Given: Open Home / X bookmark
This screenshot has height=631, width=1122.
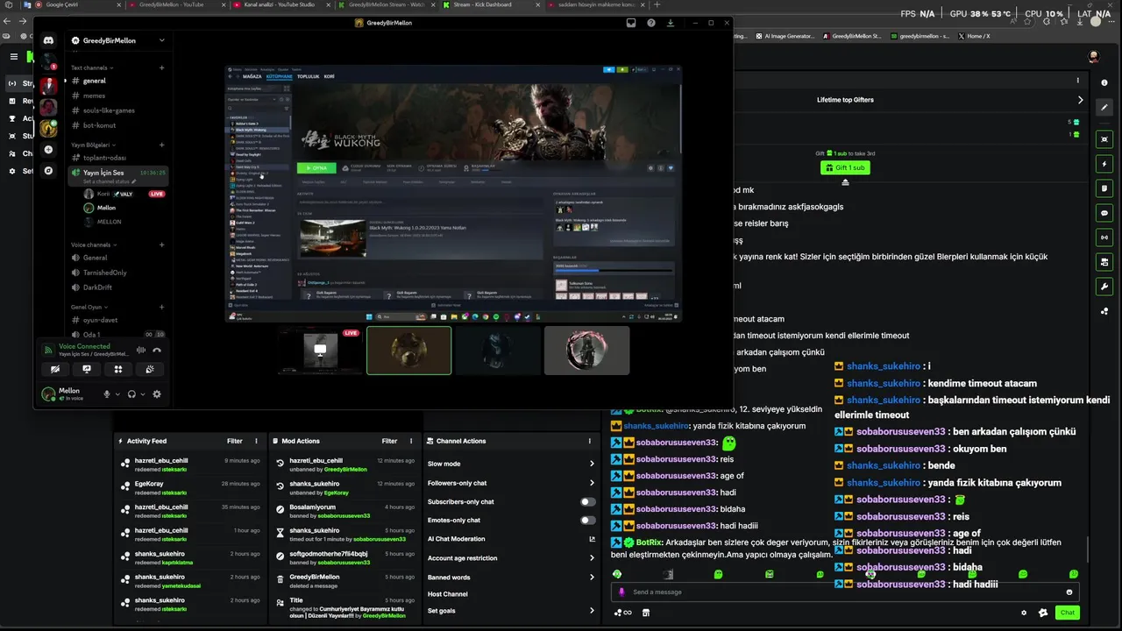Looking at the screenshot, I should pyautogui.click(x=974, y=36).
